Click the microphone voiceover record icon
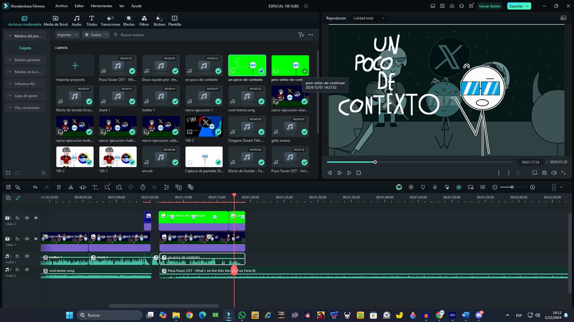 (435, 187)
